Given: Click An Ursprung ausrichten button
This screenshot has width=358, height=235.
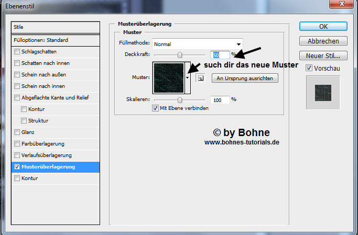Looking at the screenshot, I should [x=245, y=78].
